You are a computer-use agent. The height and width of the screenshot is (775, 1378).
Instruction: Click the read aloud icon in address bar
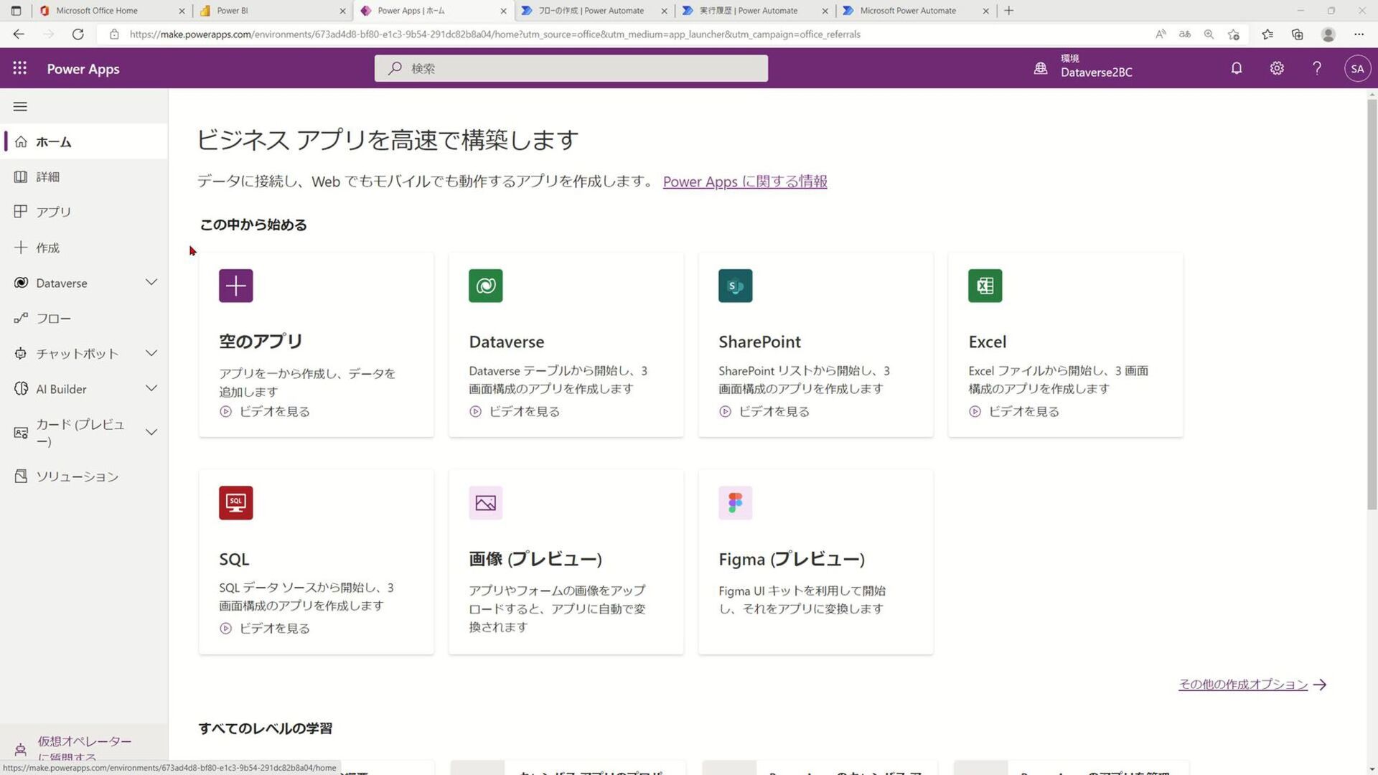point(1161,34)
